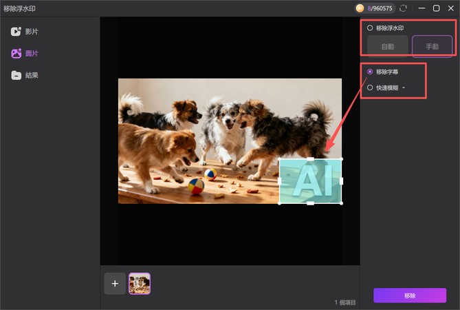Click inside the AI watermark selection area
This screenshot has height=310, width=460.
click(310, 181)
